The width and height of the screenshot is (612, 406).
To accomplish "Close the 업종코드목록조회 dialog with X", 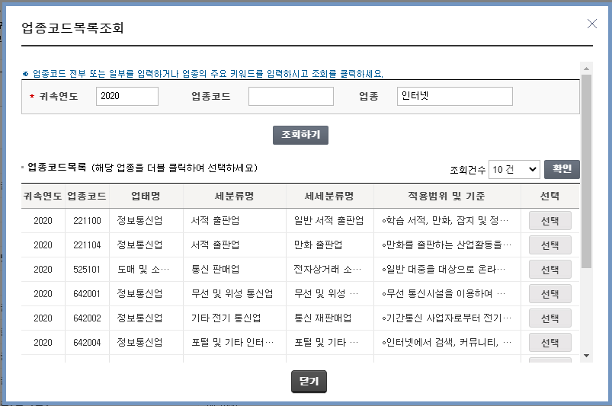I will (591, 24).
